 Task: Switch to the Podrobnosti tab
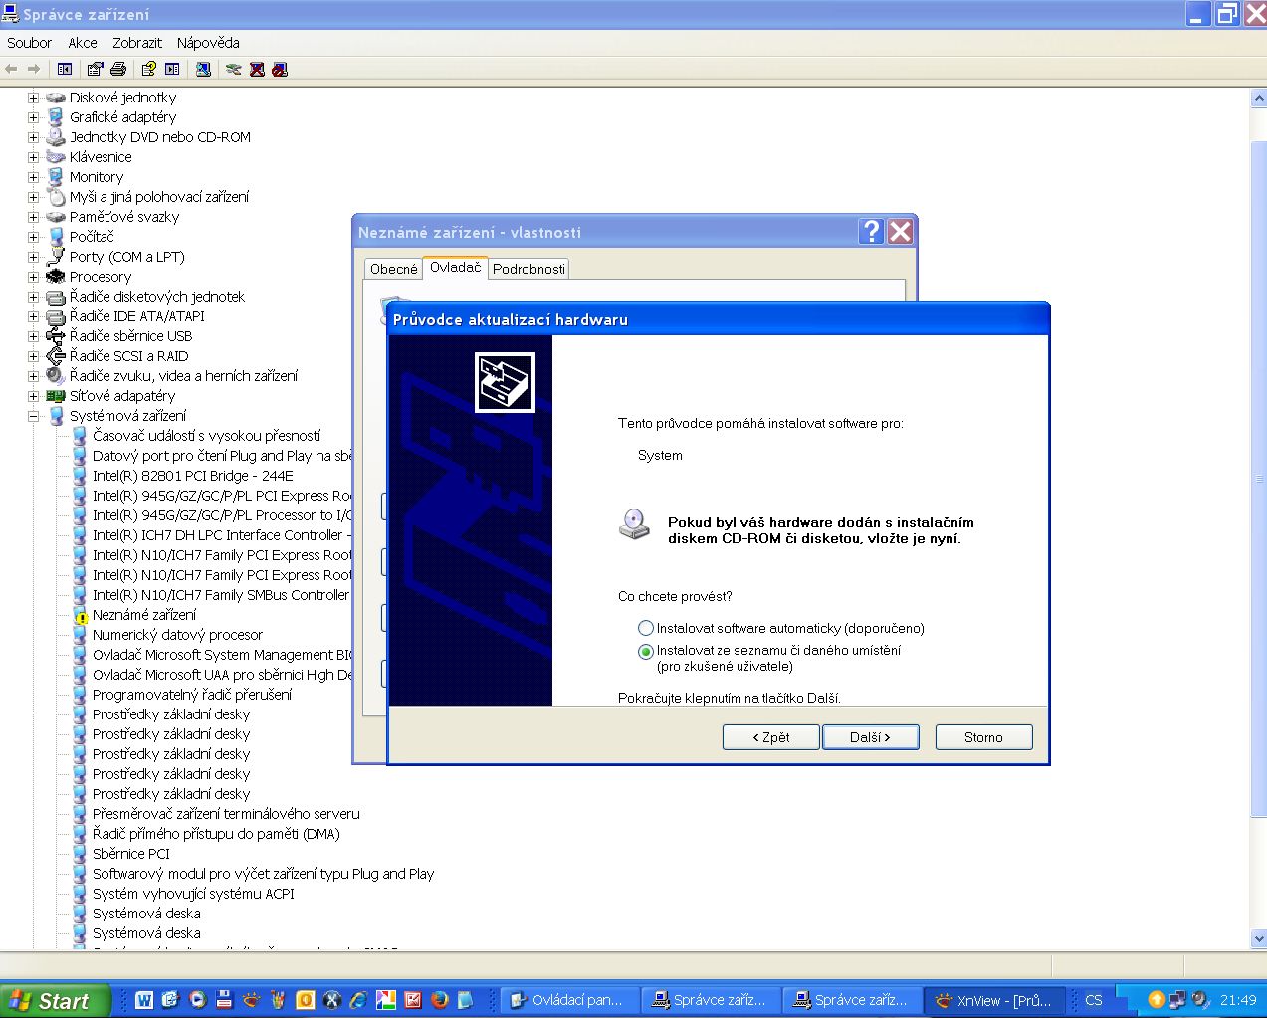(x=528, y=269)
